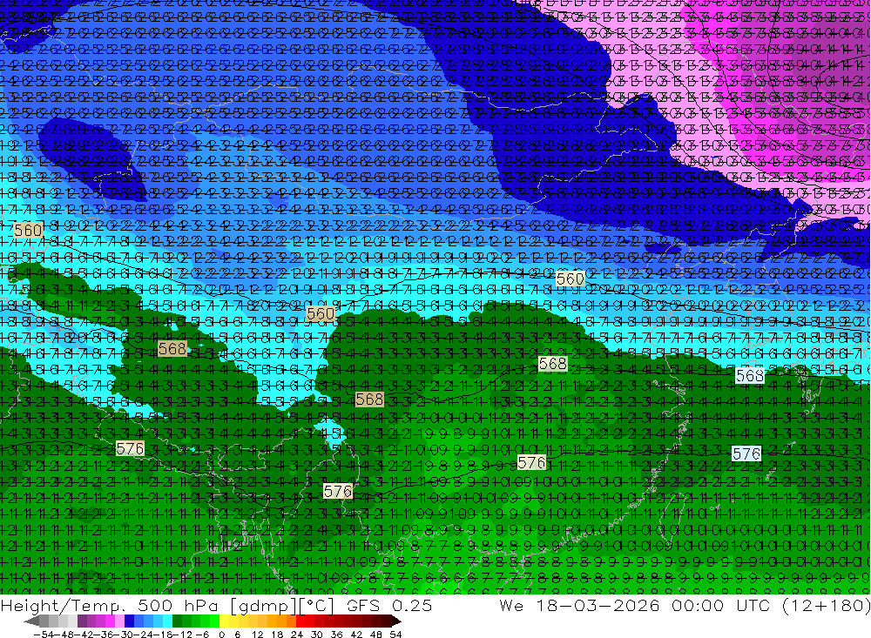Click the '12' scale label
The image size is (871, 638).
(258, 635)
